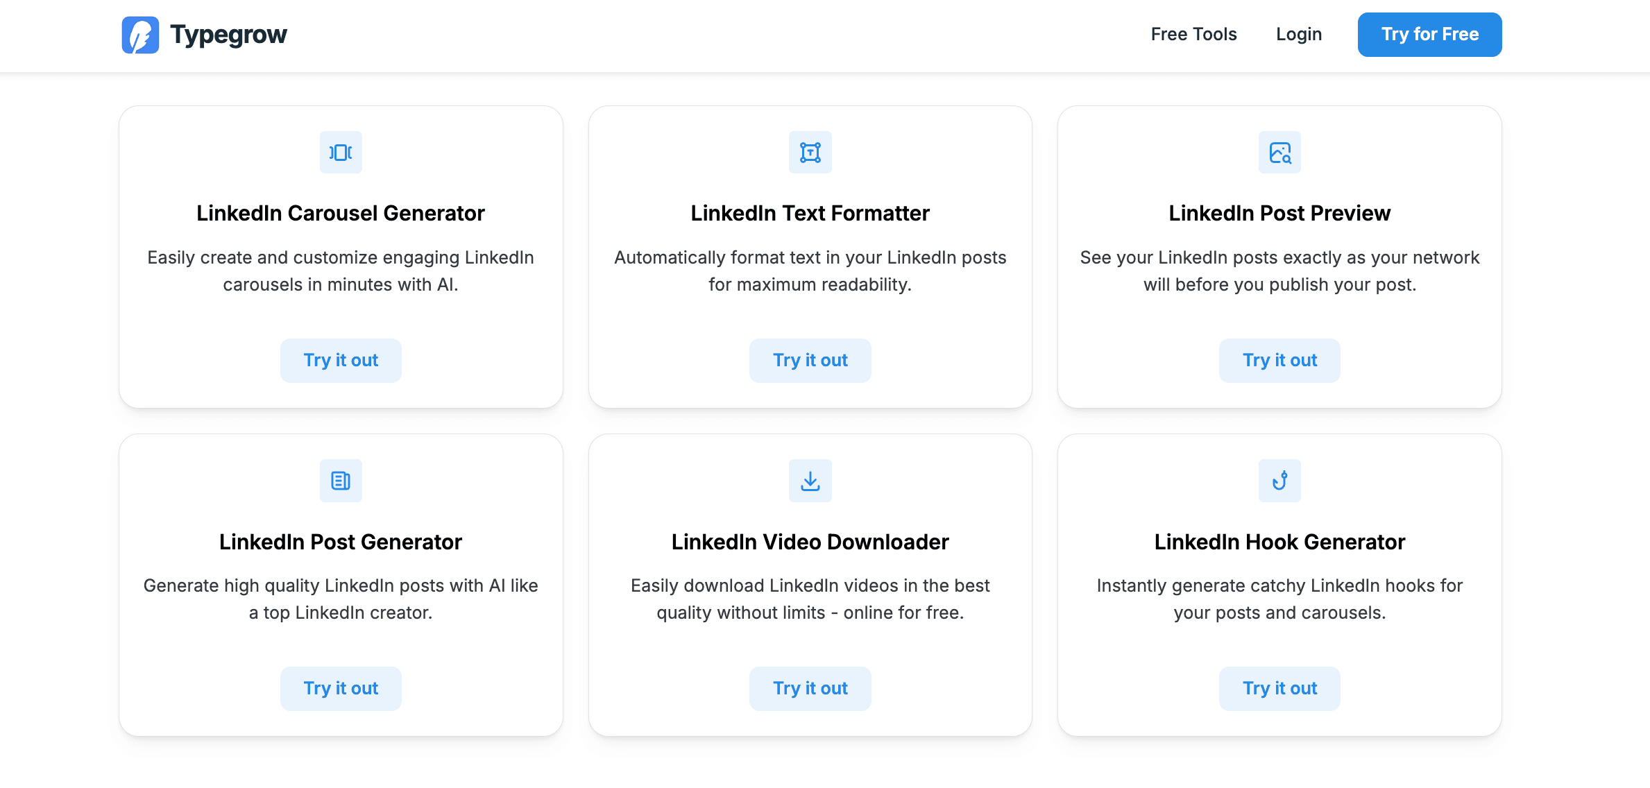Try out the LinkedIn Hook Generator
This screenshot has width=1650, height=788.
point(1279,689)
